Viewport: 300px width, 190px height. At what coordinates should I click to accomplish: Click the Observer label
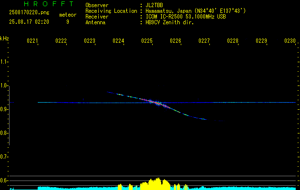click(x=97, y=5)
